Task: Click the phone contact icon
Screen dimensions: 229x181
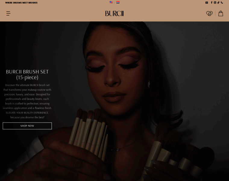Action: (x=222, y=2)
